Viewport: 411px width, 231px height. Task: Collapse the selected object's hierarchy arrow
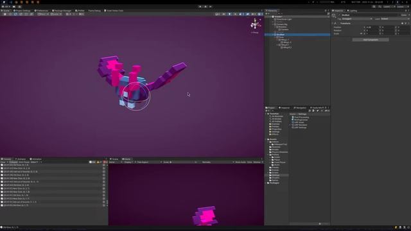pyautogui.click(x=273, y=35)
